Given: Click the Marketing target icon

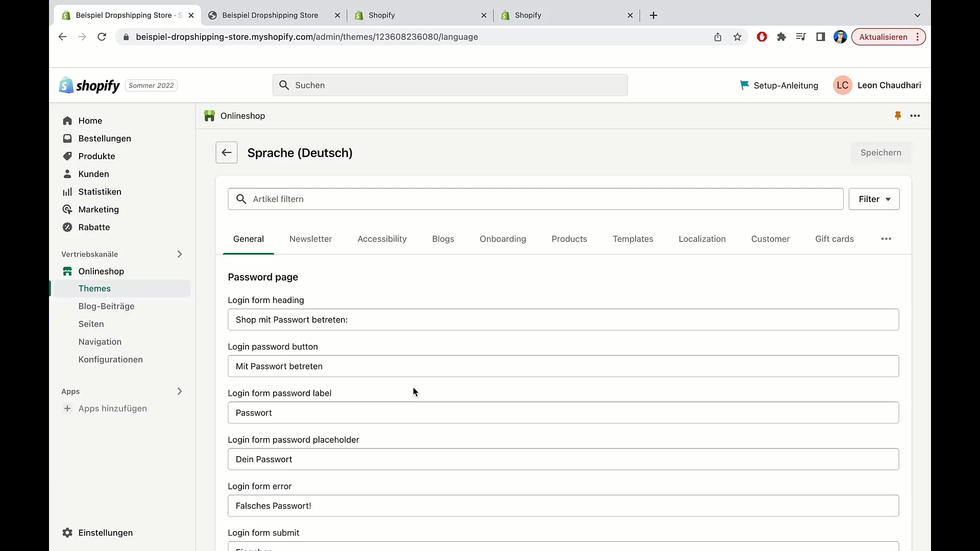Looking at the screenshot, I should point(67,209).
